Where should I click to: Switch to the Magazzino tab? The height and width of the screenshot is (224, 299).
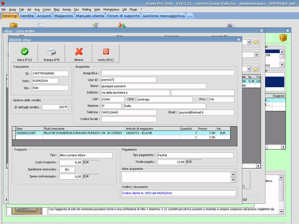(64, 16)
